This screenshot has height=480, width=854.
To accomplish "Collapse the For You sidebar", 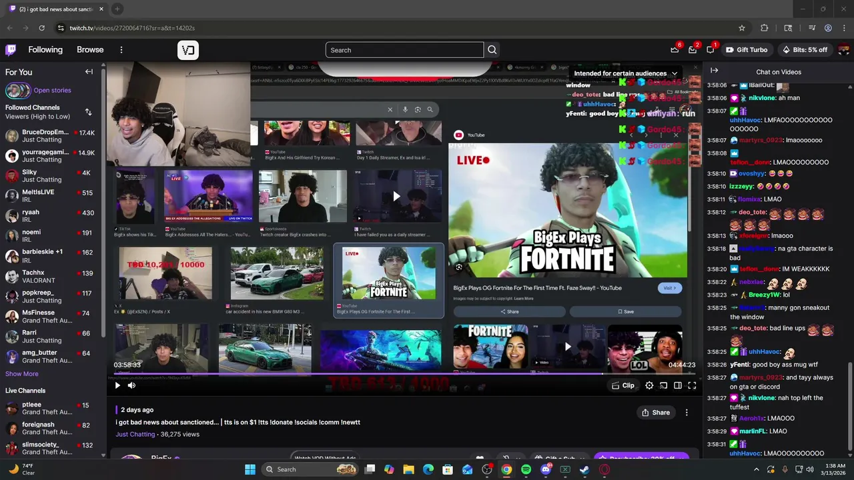I will pyautogui.click(x=89, y=72).
